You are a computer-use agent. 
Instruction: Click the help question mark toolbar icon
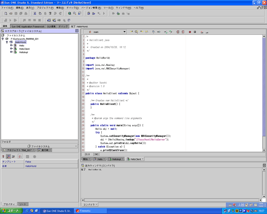[x=69, y=20]
